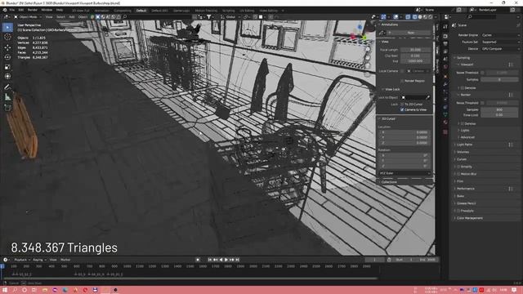The height and width of the screenshot is (294, 523).
Task: Click the Lock to Object eyedropper
Action: point(428,97)
